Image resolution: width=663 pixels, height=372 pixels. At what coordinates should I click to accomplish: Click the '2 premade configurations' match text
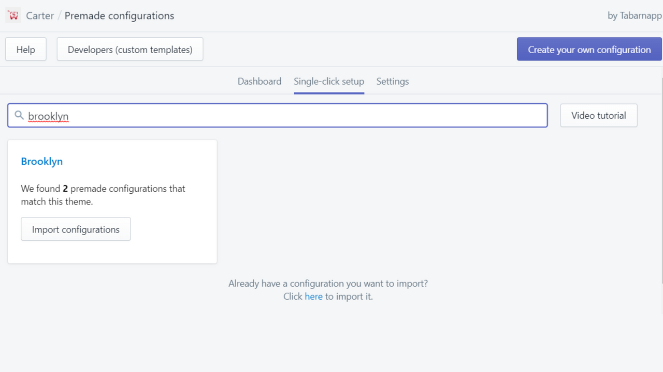click(x=103, y=195)
